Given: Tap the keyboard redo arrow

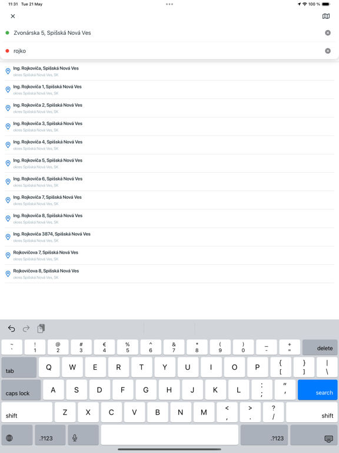Looking at the screenshot, I should tap(26, 329).
